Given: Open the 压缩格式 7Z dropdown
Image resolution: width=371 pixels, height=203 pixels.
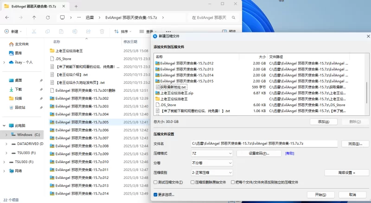Looking at the screenshot, I should (x=212, y=153).
